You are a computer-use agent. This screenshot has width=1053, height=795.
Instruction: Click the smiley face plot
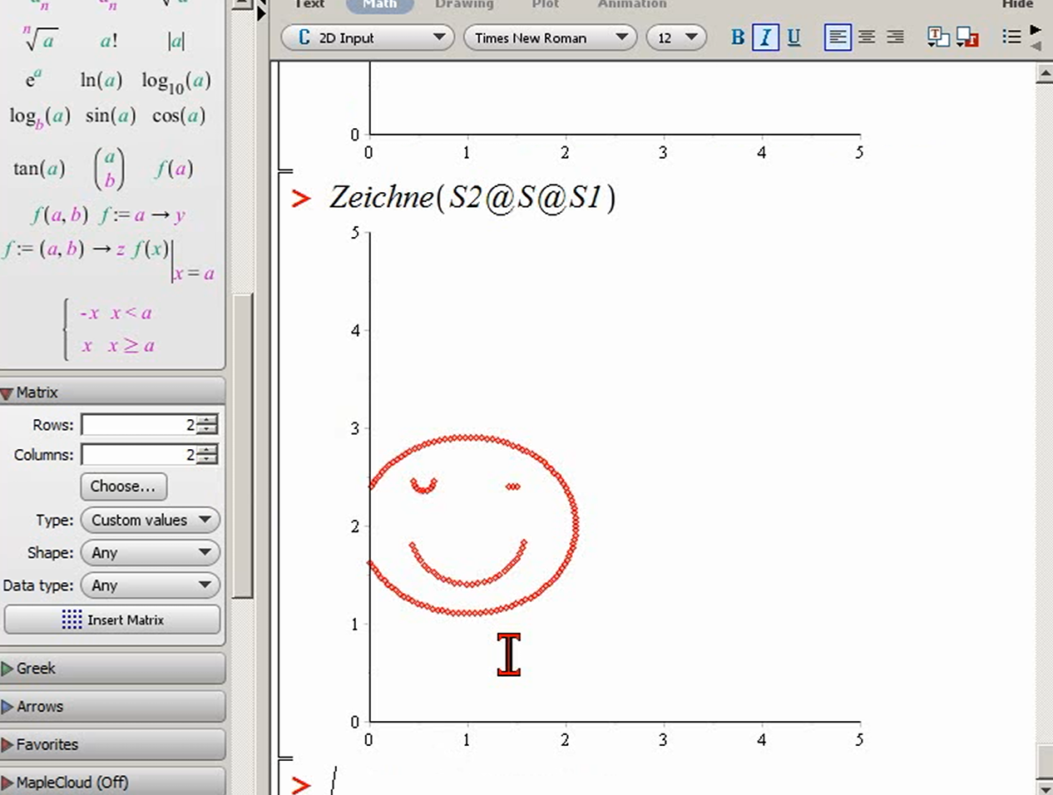(473, 525)
